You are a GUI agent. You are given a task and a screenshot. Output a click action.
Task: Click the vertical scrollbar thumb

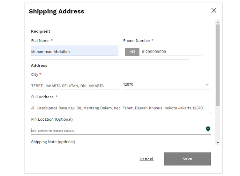218,65
